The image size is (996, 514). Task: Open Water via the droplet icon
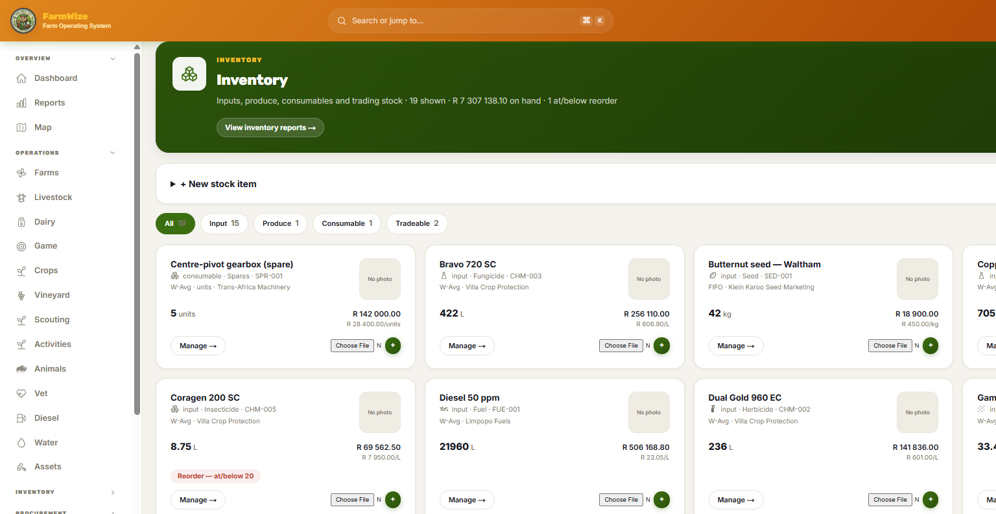point(21,443)
